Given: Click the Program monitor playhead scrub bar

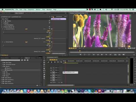Looking at the screenshot, I should pos(102,52).
